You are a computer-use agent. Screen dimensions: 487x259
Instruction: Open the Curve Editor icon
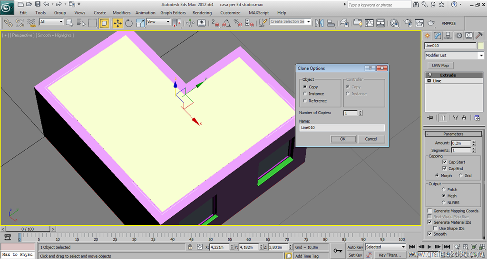pos(370,22)
